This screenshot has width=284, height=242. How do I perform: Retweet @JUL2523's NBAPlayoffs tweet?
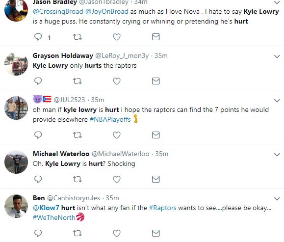[x=77, y=135]
